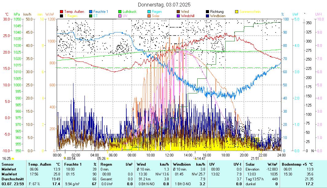The width and height of the screenshot is (327, 188).
Task: Click the marker icon beside 14:47
Action: (x=196, y=159)
